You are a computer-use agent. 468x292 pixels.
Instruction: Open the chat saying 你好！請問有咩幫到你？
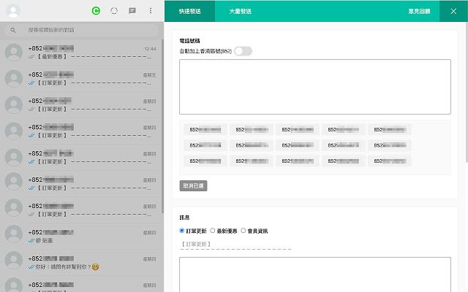[x=80, y=263]
